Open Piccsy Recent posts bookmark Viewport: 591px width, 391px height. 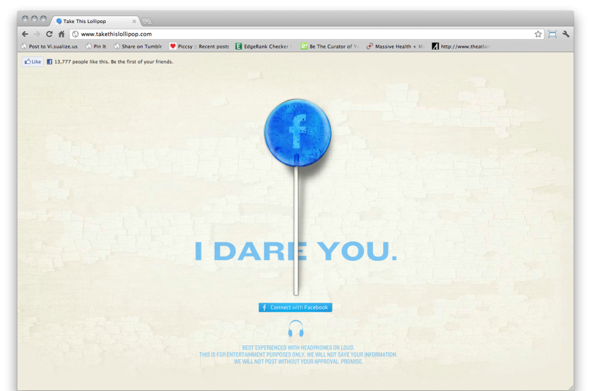[x=199, y=46]
